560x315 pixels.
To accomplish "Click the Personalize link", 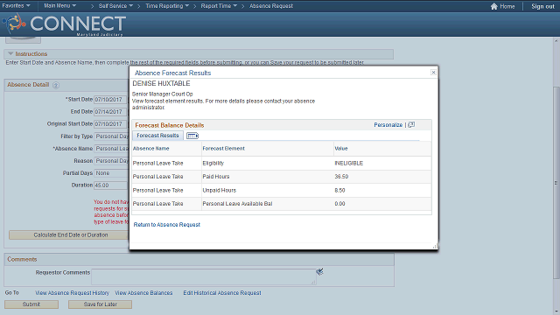I will [388, 124].
